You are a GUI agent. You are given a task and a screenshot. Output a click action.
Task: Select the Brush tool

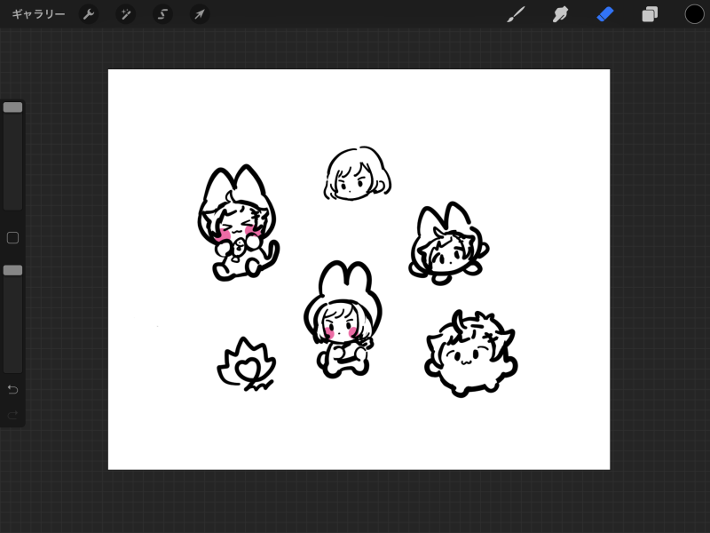click(x=517, y=14)
